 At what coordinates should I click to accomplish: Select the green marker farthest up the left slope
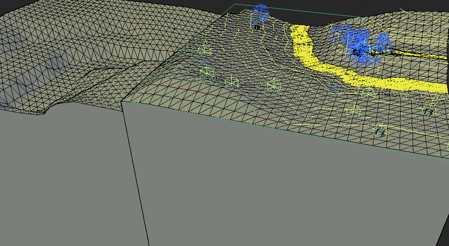pyautogui.click(x=204, y=49)
